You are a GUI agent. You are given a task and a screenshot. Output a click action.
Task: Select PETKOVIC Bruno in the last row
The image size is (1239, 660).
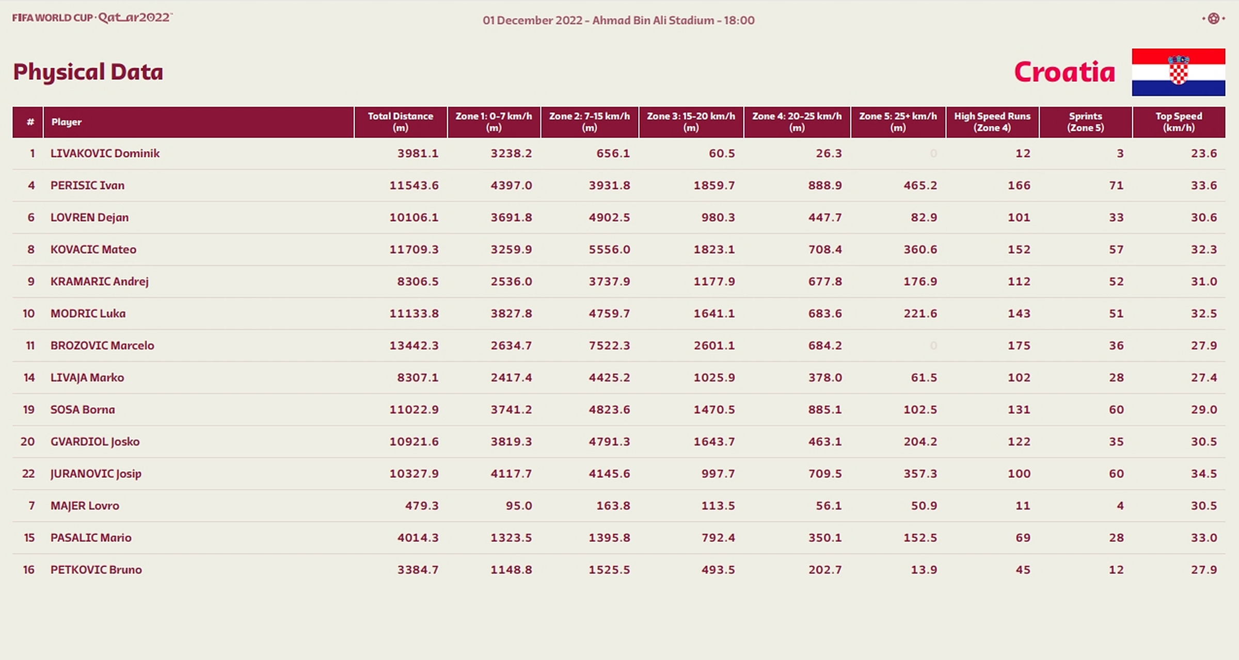click(x=96, y=570)
